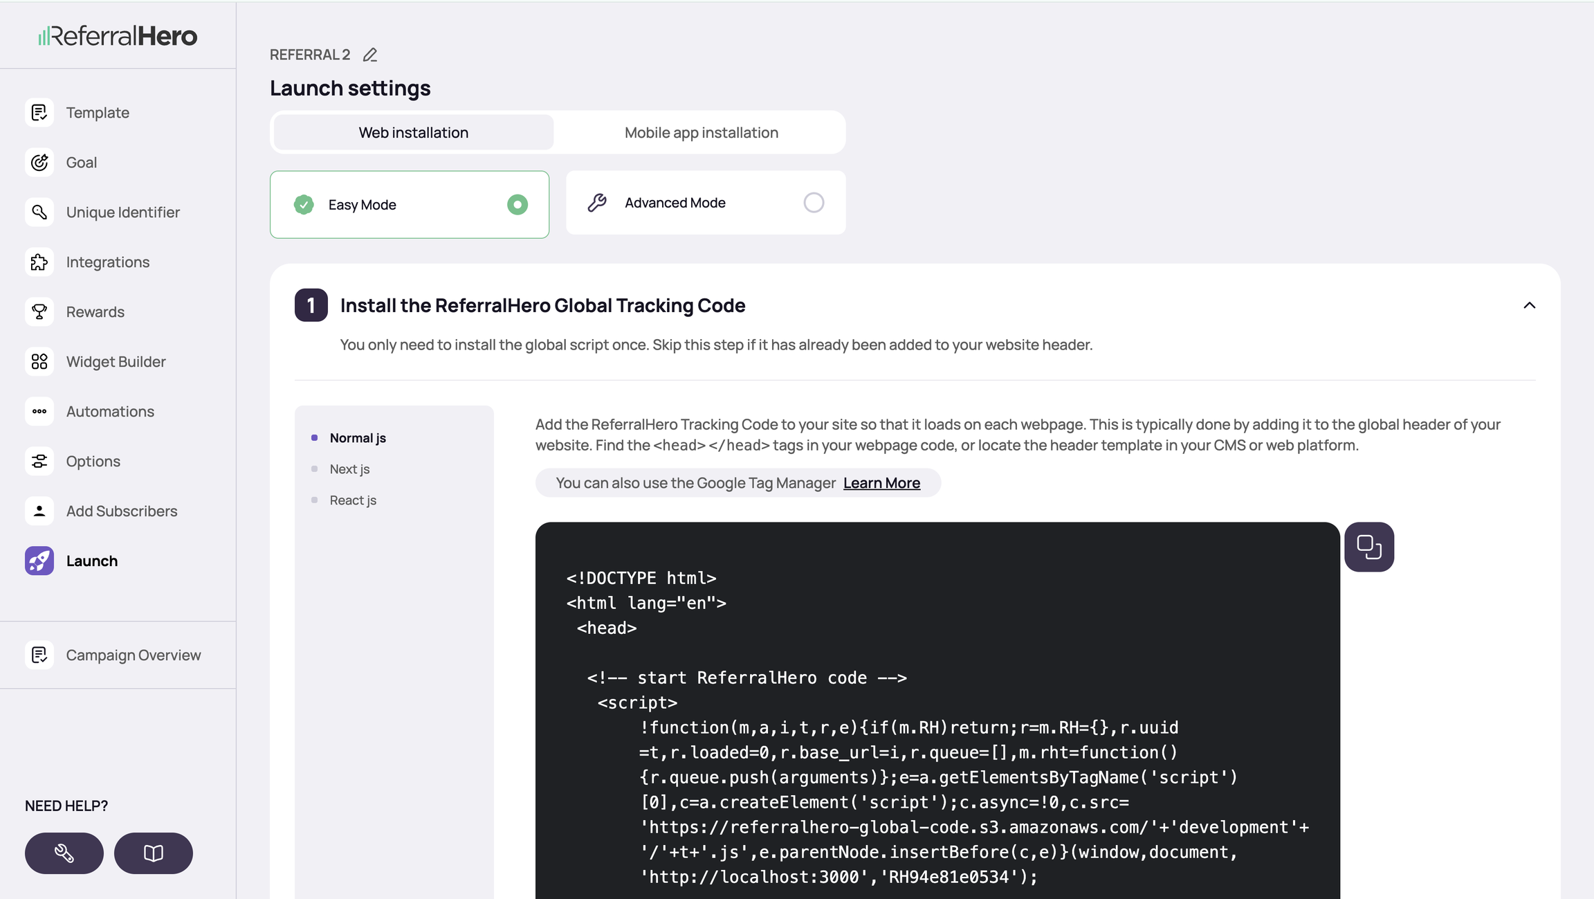
Task: Click the Automations dots icon
Action: [39, 411]
